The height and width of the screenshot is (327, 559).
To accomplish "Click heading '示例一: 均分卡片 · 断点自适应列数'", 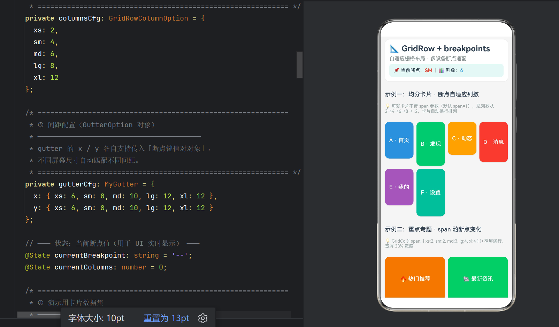I will coord(431,94).
